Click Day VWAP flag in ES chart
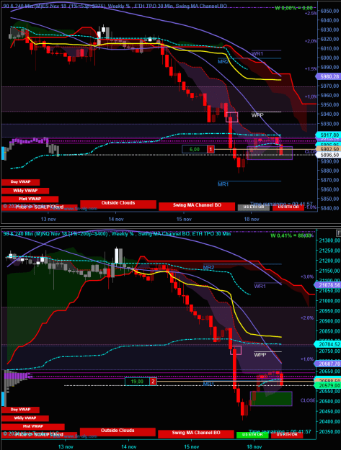Viewport: 341px width, 450px height. [20, 182]
